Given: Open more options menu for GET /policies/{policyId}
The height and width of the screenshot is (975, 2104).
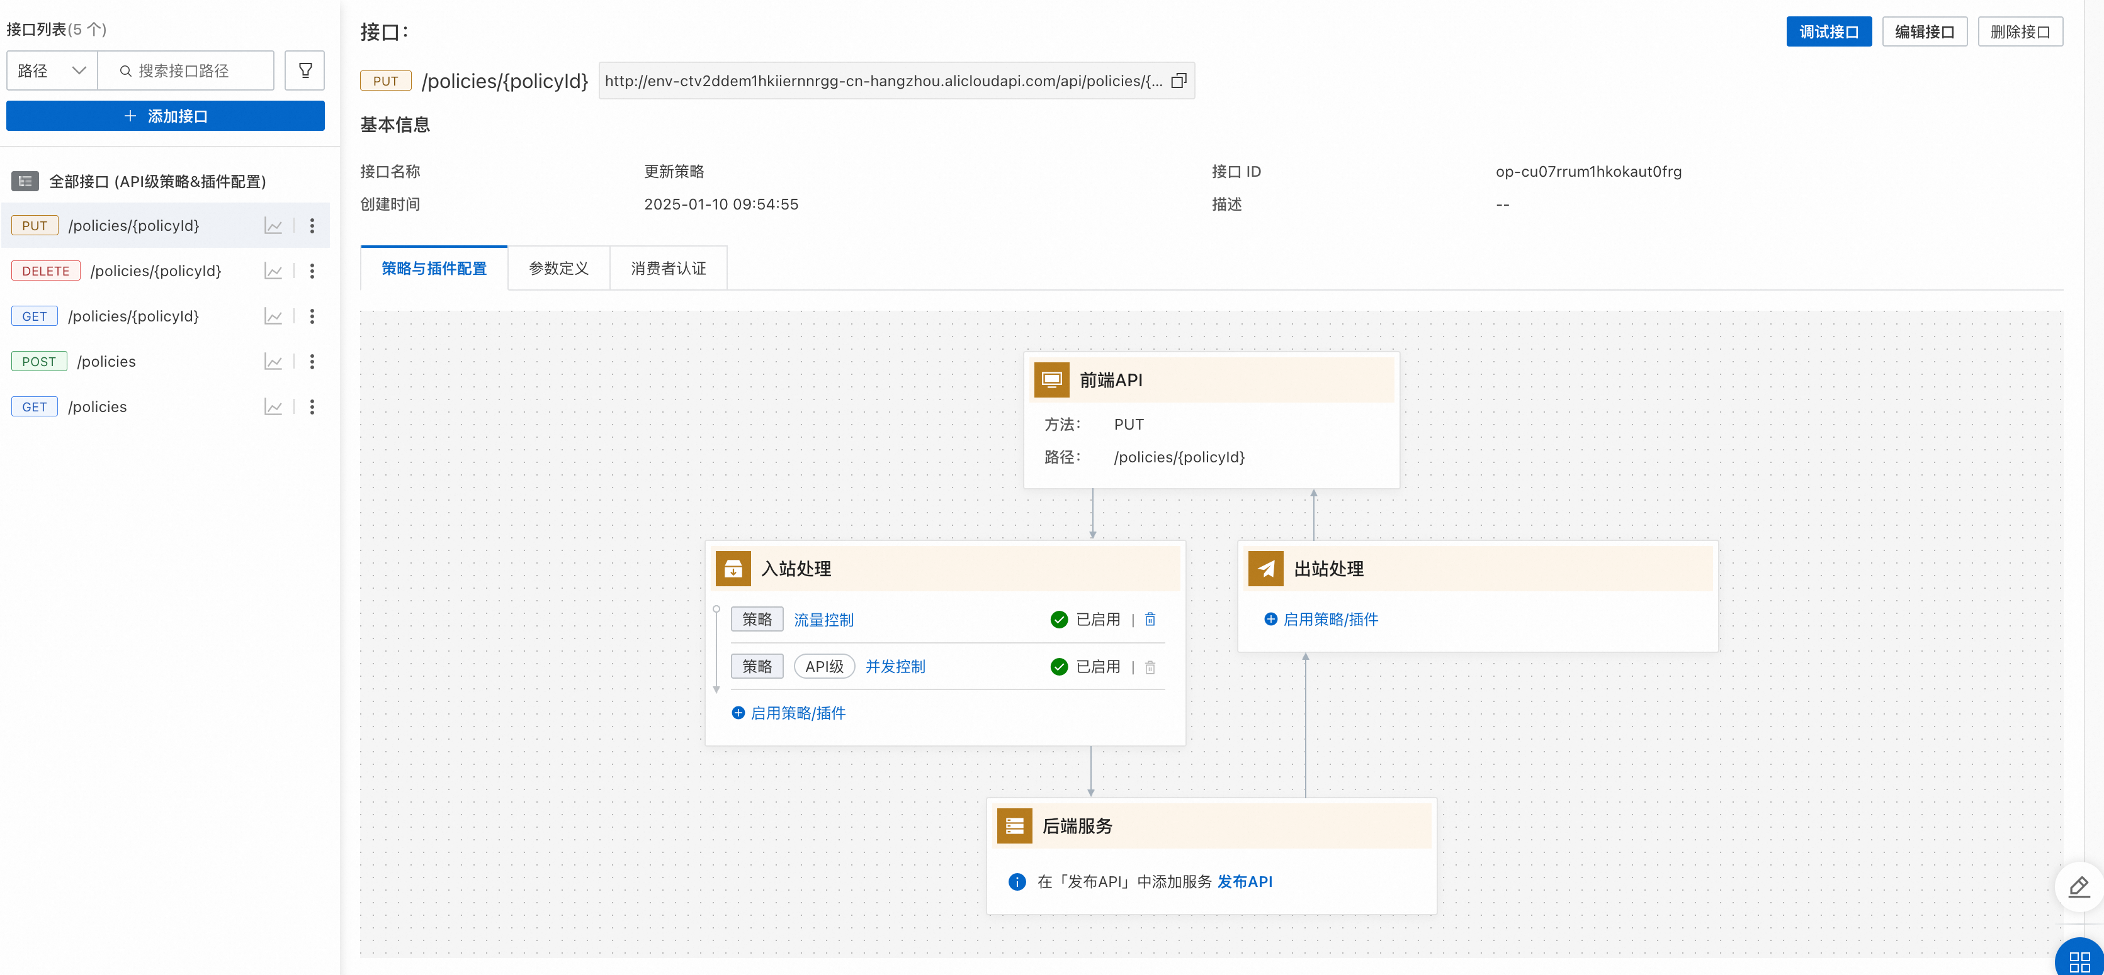Looking at the screenshot, I should [x=312, y=316].
